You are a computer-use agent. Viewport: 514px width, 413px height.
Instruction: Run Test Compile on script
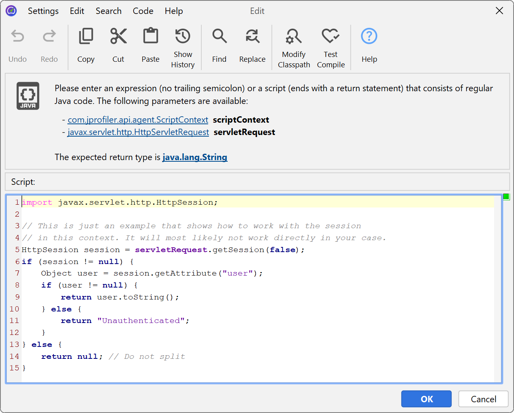click(331, 37)
